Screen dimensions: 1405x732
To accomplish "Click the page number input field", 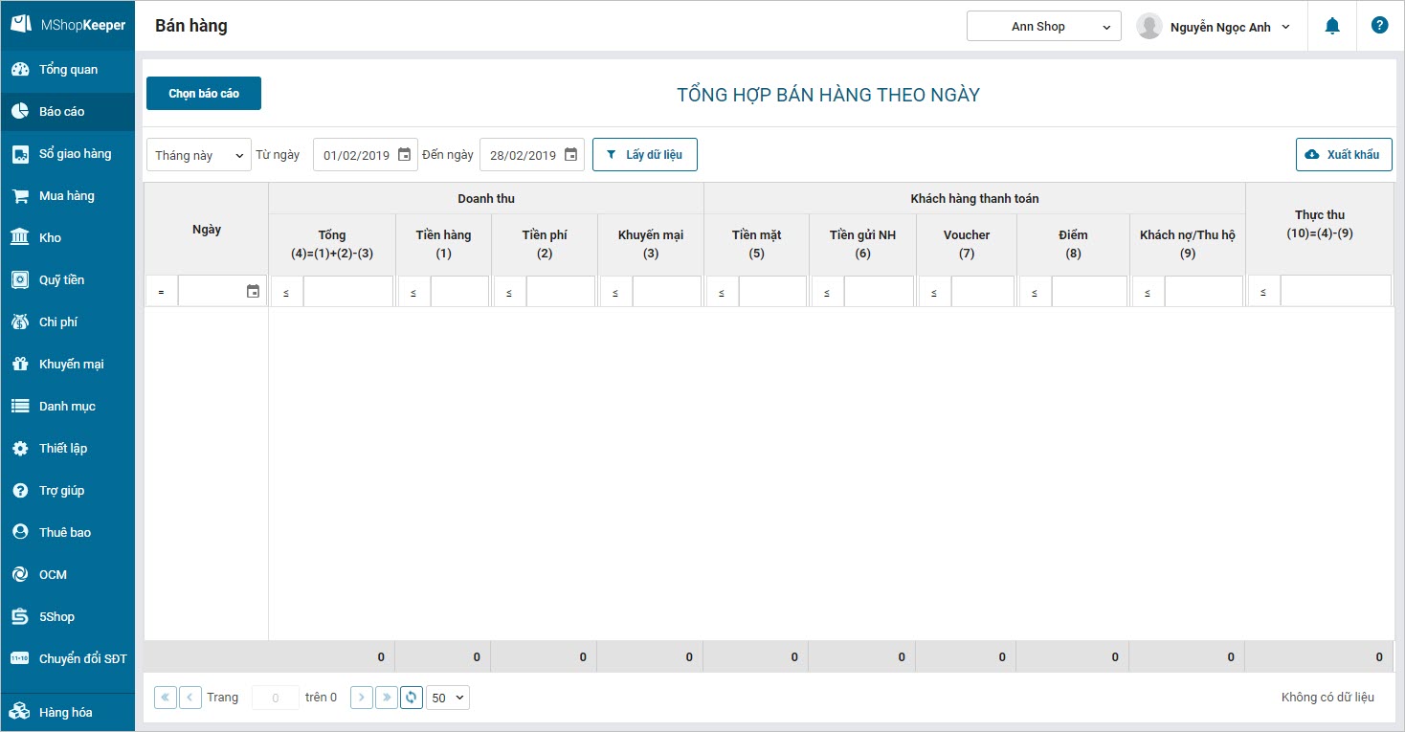I will [x=277, y=698].
